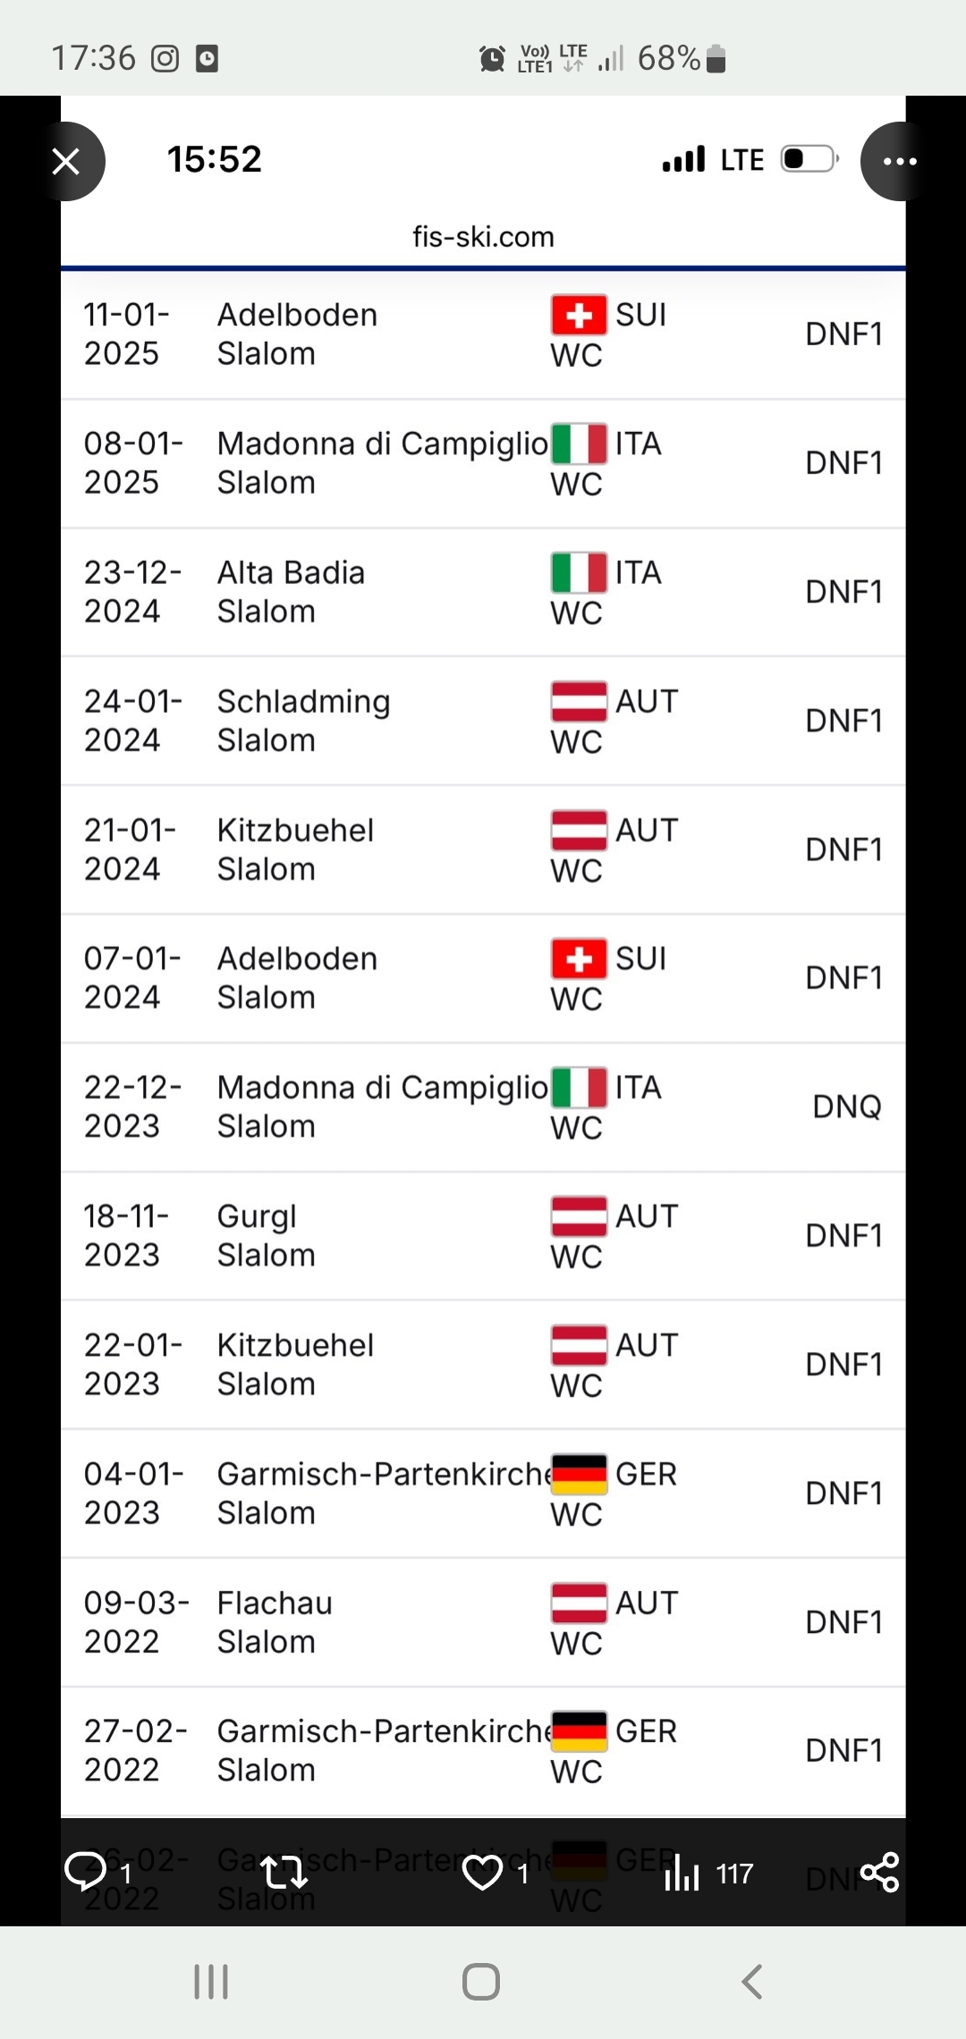Close the image viewer with X button
Viewport: 966px width, 2039px height.
coord(66,162)
